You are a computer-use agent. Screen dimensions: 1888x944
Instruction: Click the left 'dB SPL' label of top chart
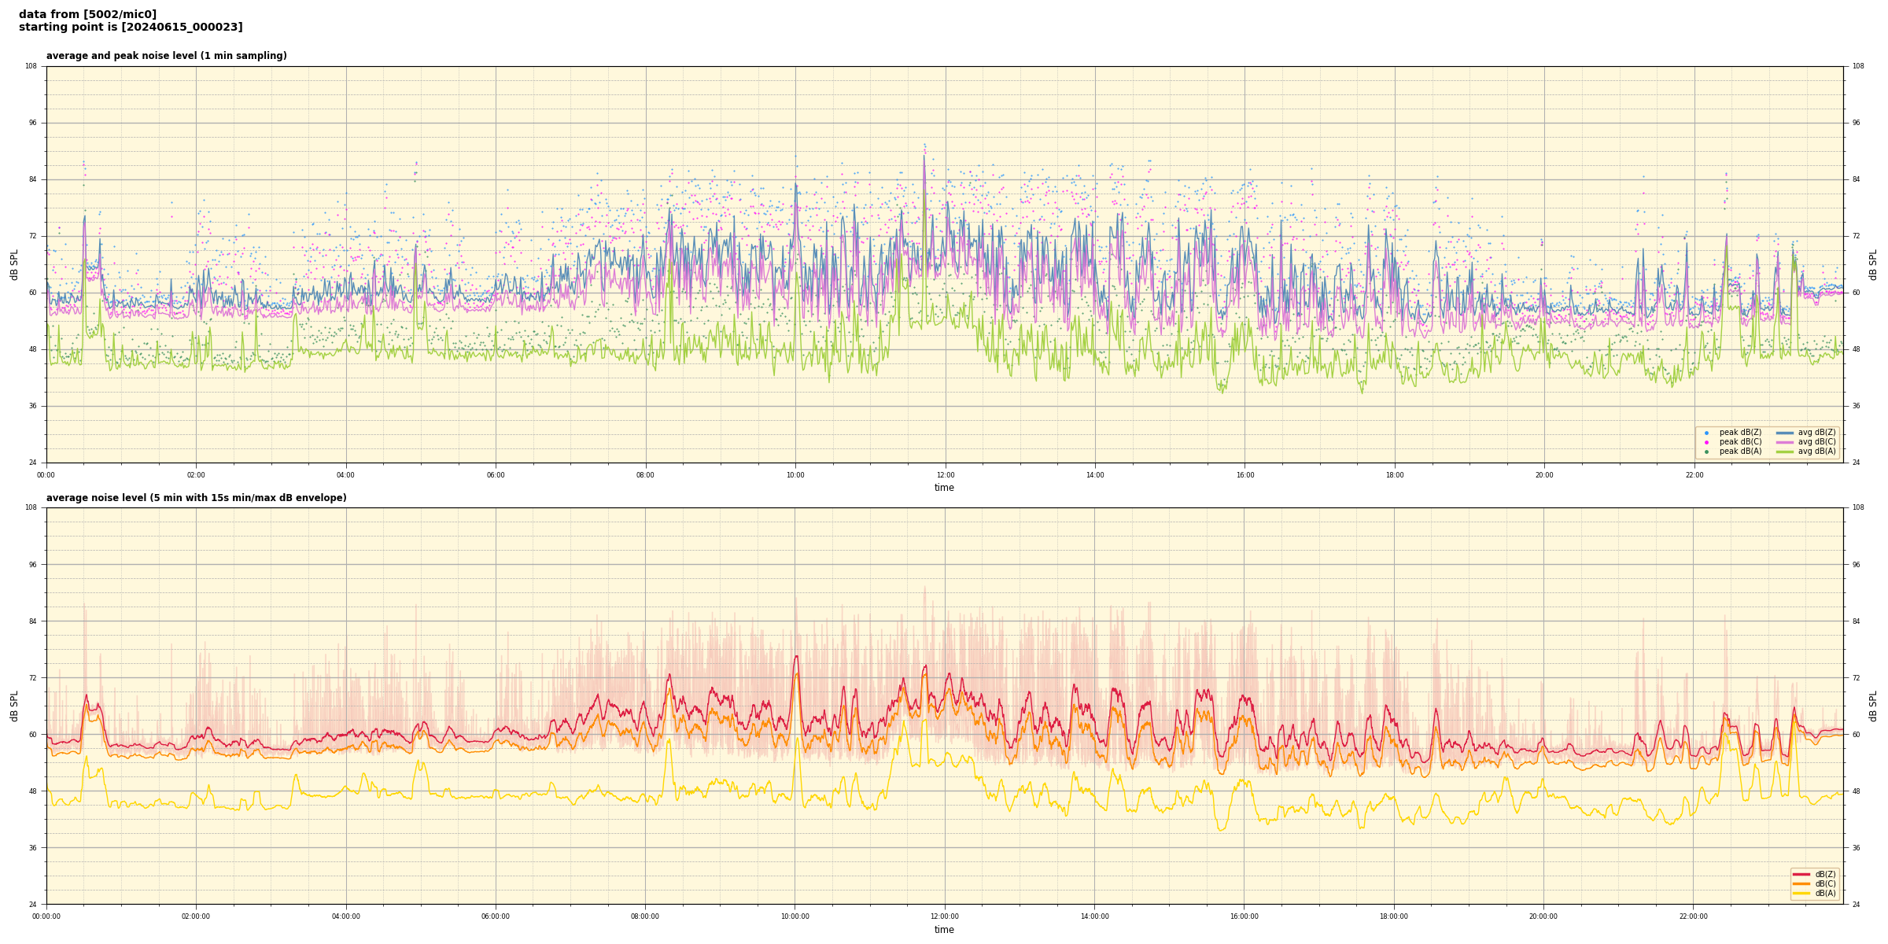click(14, 264)
